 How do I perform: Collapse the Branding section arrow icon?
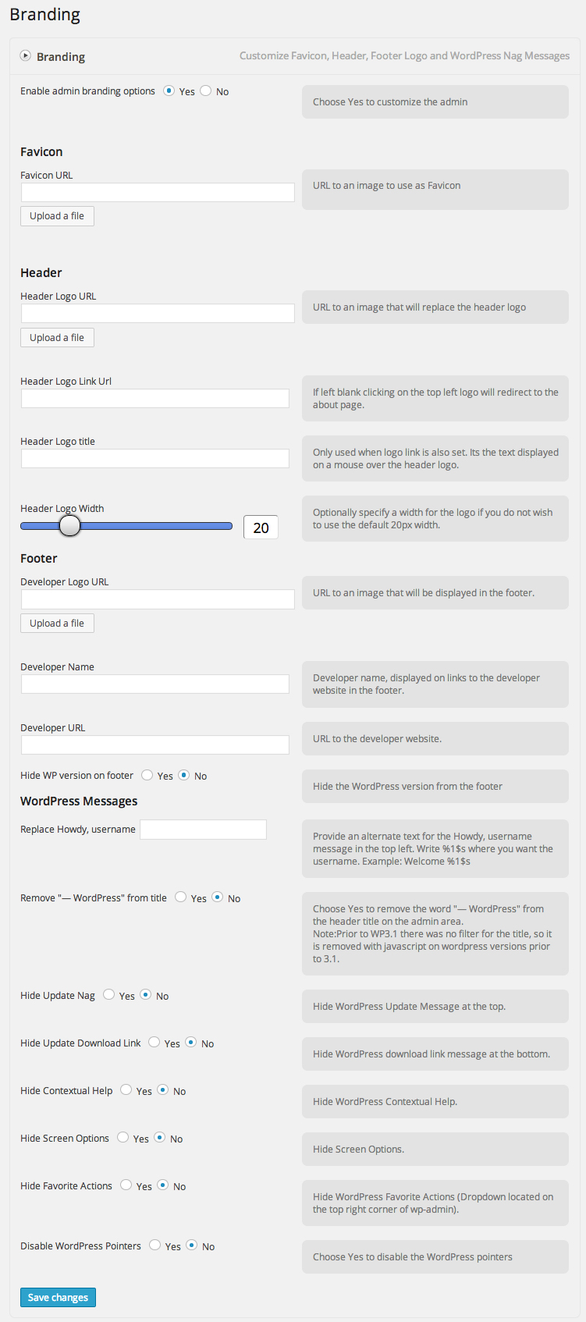26,55
